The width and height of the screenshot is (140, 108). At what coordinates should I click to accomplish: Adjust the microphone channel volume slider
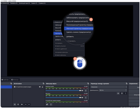[63, 97]
